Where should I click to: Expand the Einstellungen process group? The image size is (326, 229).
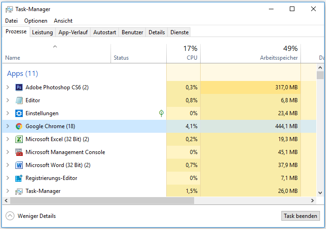click(8, 113)
